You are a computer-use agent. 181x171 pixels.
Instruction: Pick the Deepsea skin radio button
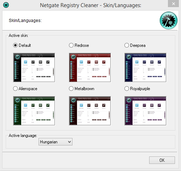(x=127, y=45)
